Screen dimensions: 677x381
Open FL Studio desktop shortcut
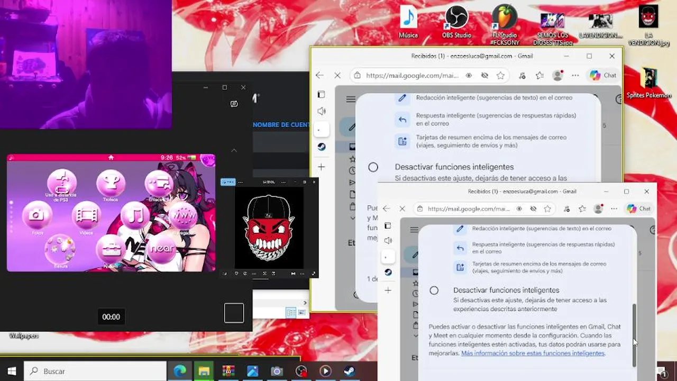(x=505, y=25)
